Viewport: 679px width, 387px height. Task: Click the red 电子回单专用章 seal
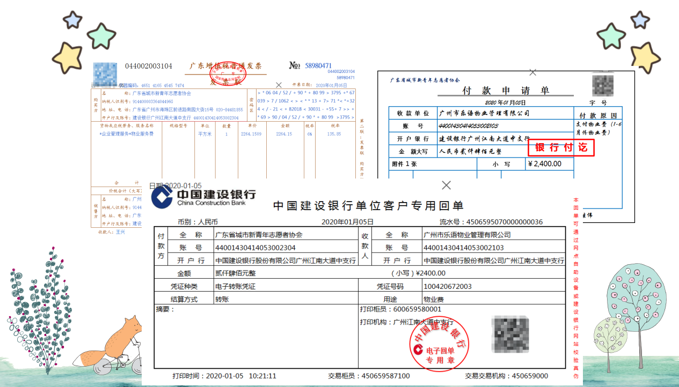click(439, 343)
